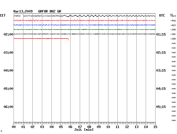The width and height of the screenshot is (177, 134).
Task: Click the 02 minute tick label
Action: point(32,127)
